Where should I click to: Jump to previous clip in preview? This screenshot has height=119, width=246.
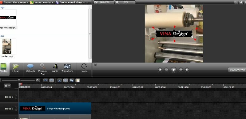coord(160,70)
